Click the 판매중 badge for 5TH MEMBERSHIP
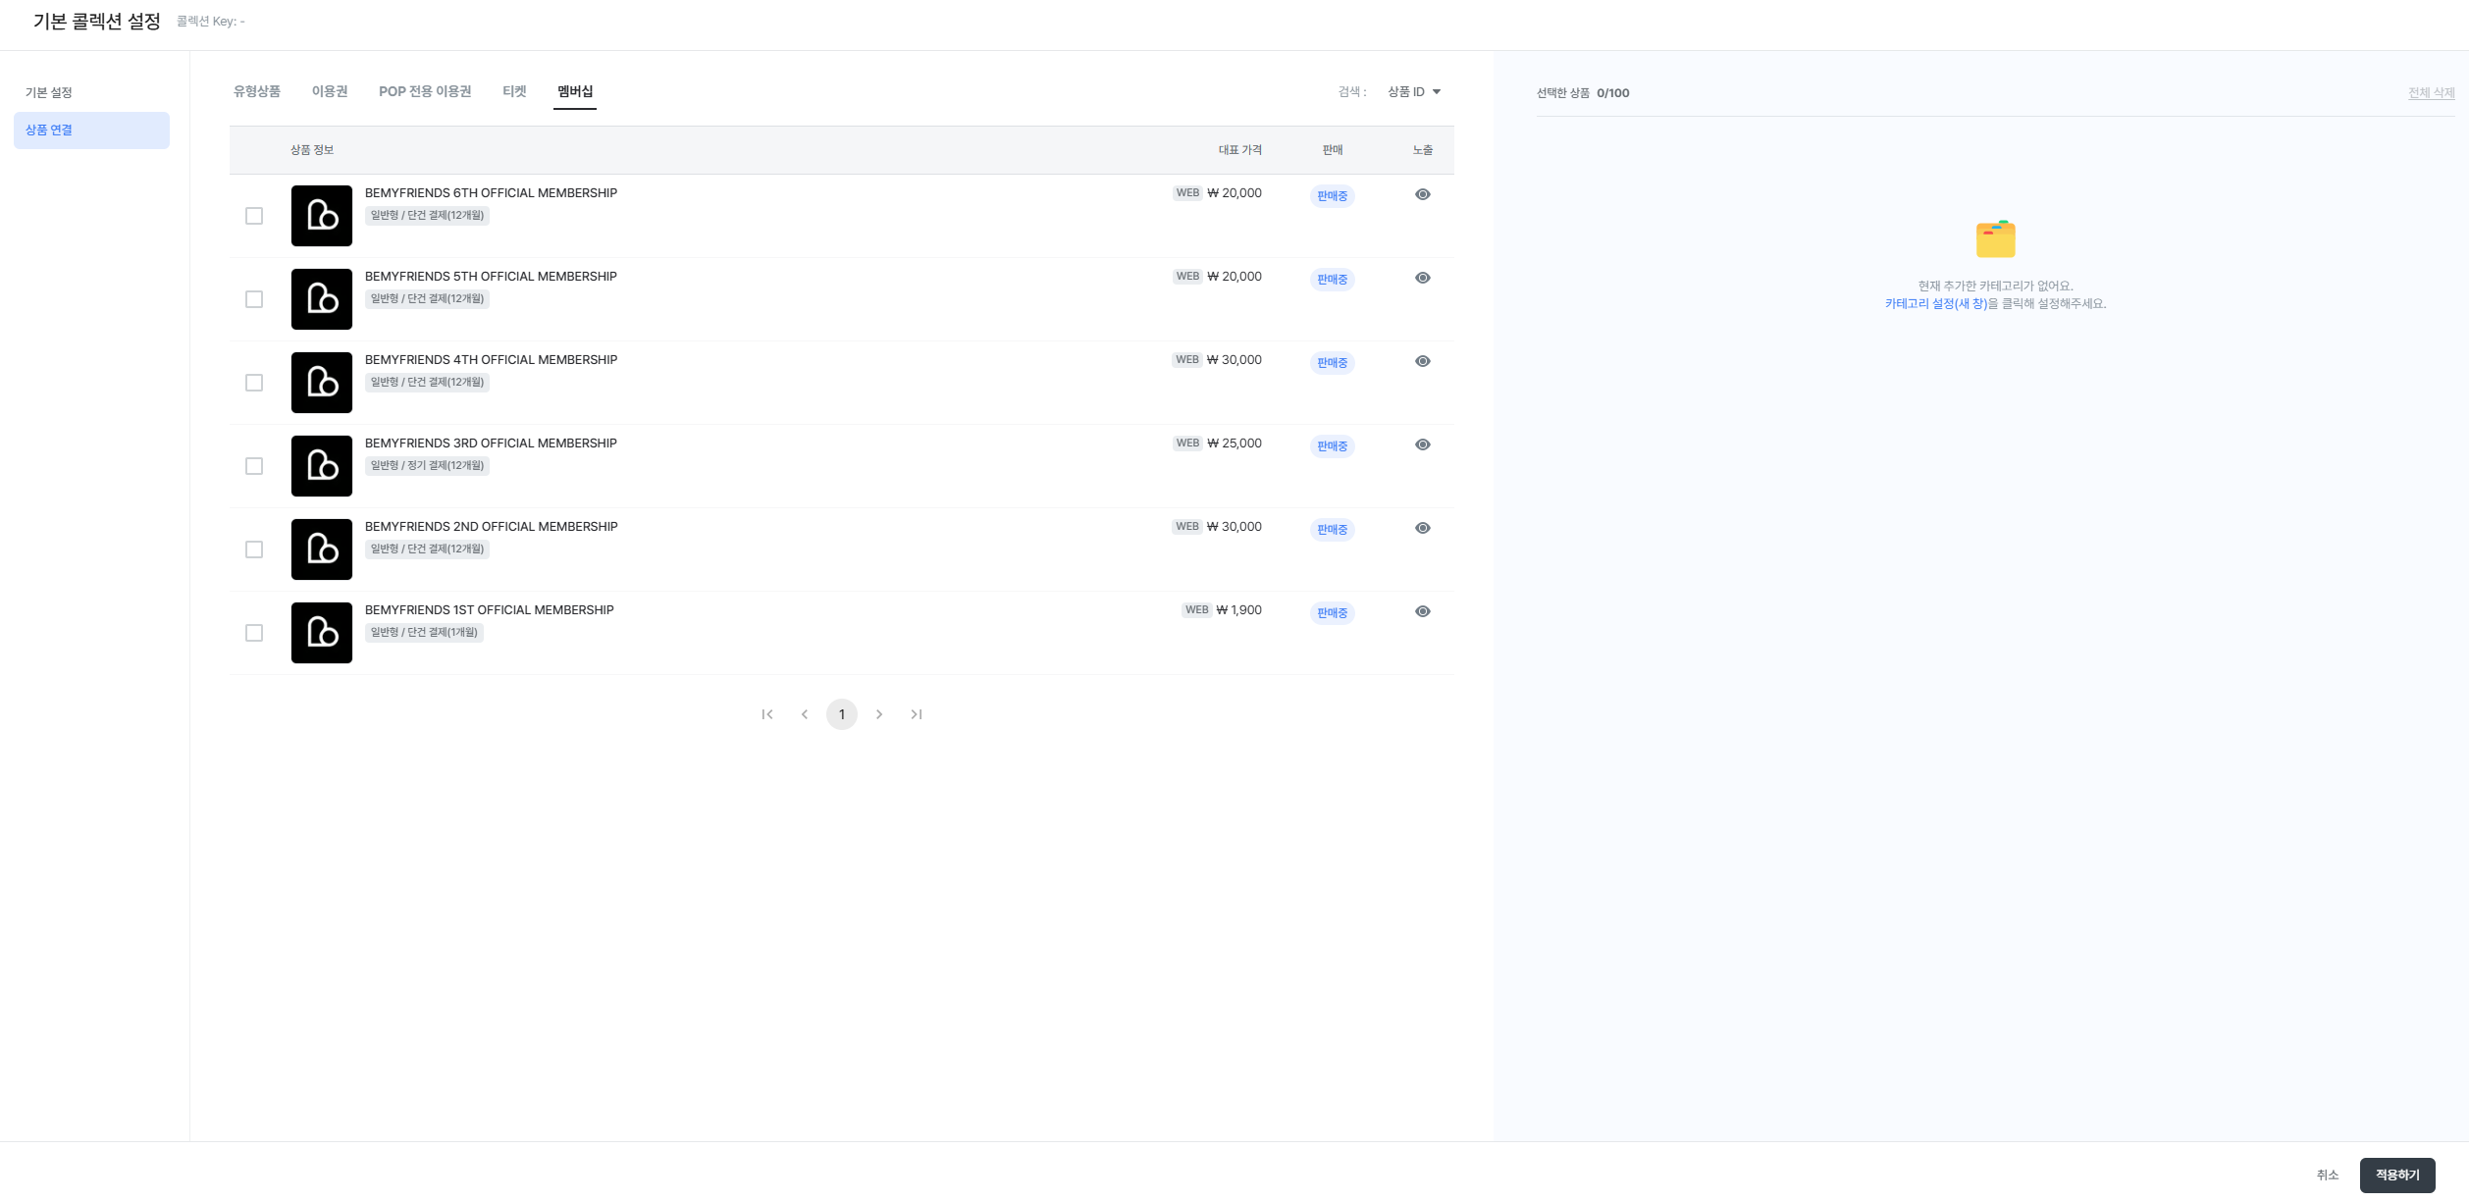Viewport: 2469px width, 1202px height. (x=1333, y=280)
